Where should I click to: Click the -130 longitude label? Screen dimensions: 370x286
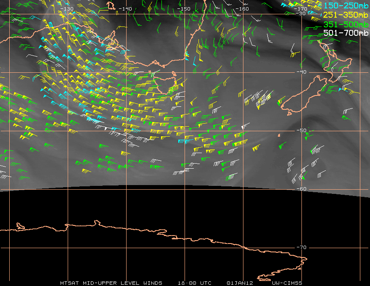(x=67, y=9)
